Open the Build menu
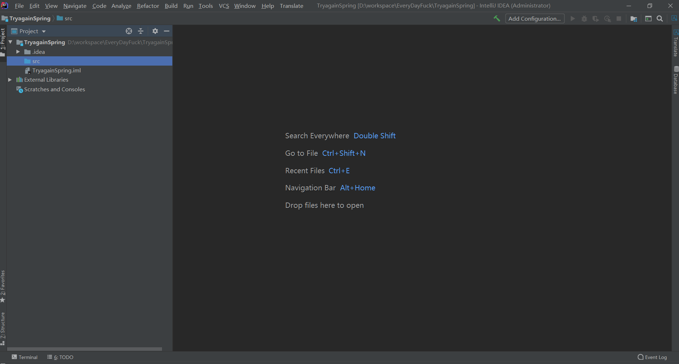Viewport: 679px width, 364px height. (171, 6)
